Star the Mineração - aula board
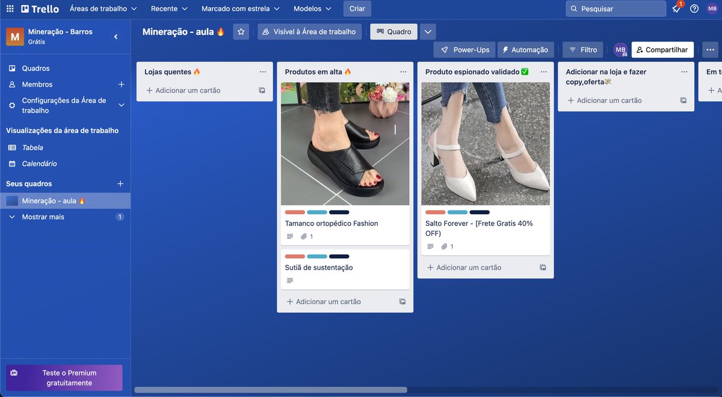 coord(241,32)
